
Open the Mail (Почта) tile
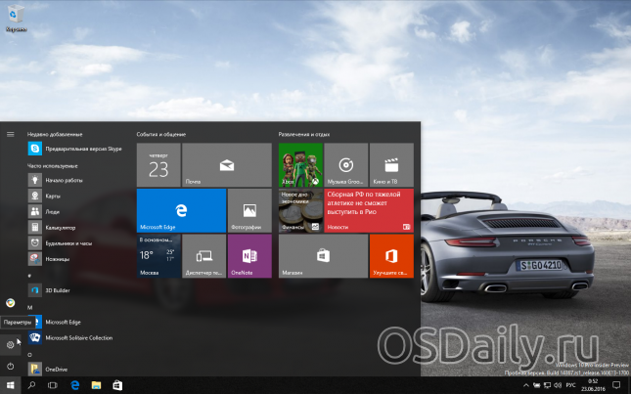tap(227, 164)
